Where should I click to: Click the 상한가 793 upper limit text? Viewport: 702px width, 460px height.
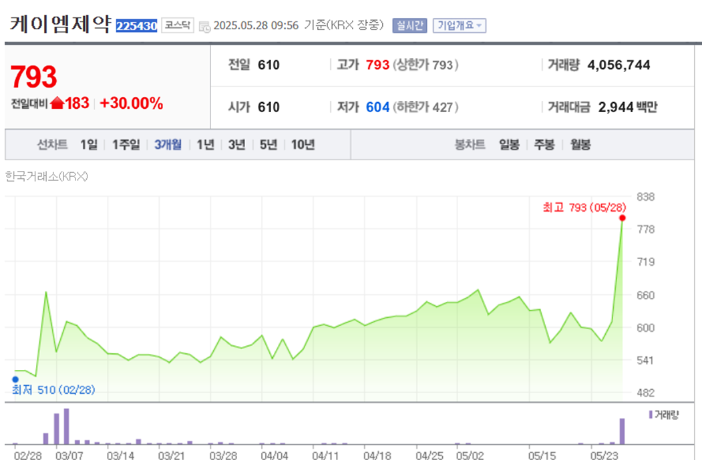click(425, 65)
